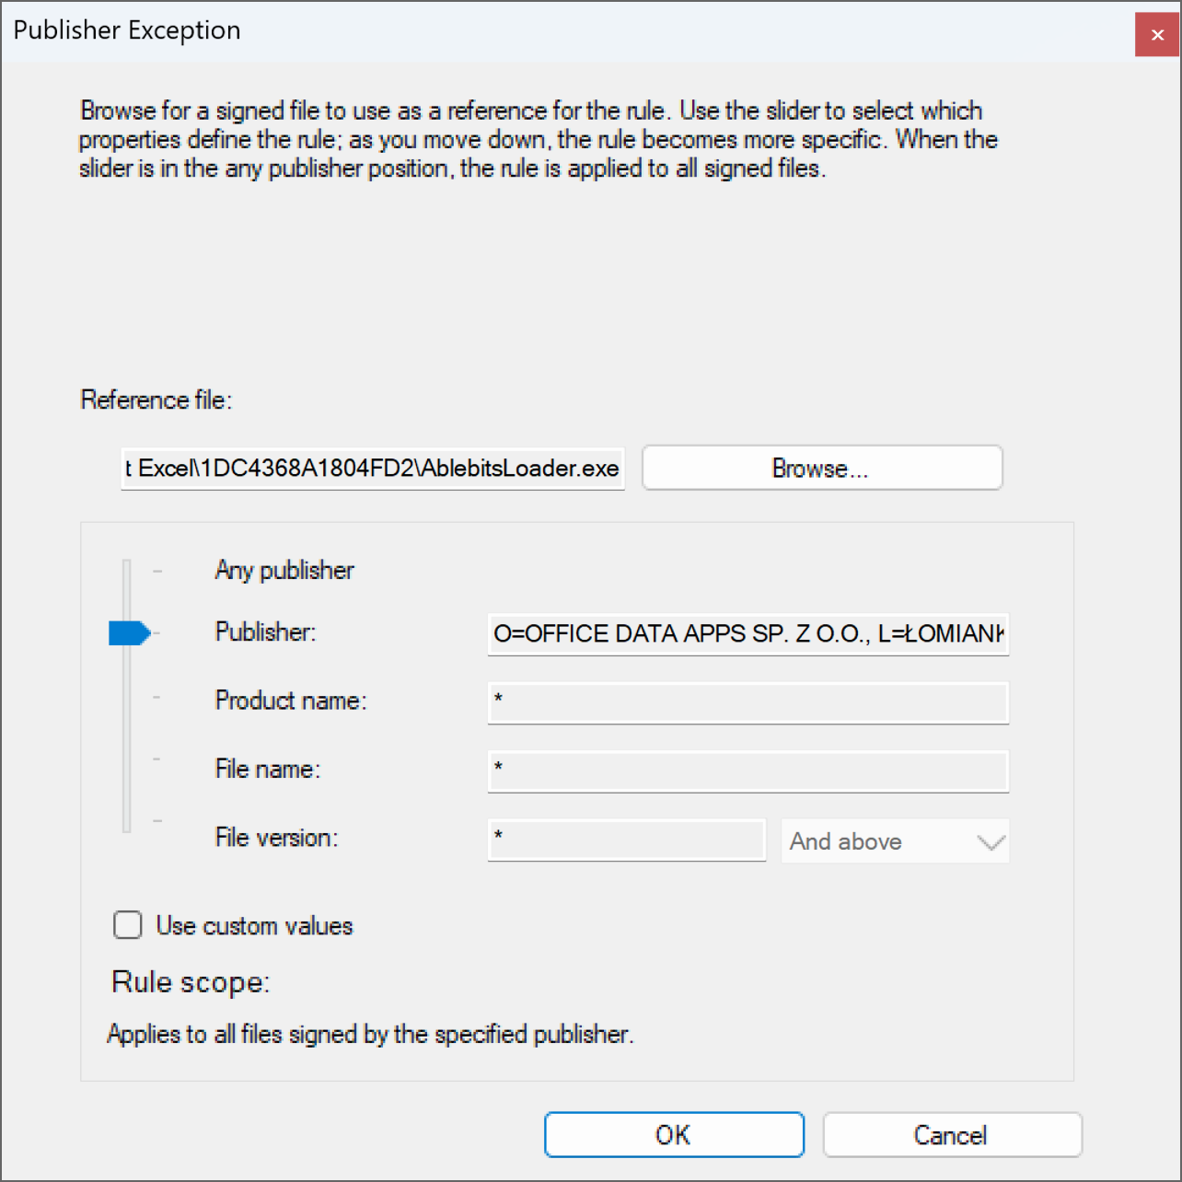Click the Publisher: label next to the slider
1182x1182 pixels.
pos(265,632)
